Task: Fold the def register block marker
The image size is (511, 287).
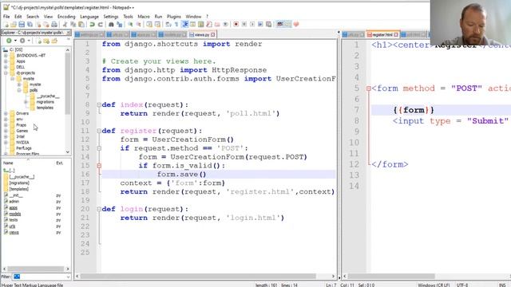Action: (x=99, y=131)
